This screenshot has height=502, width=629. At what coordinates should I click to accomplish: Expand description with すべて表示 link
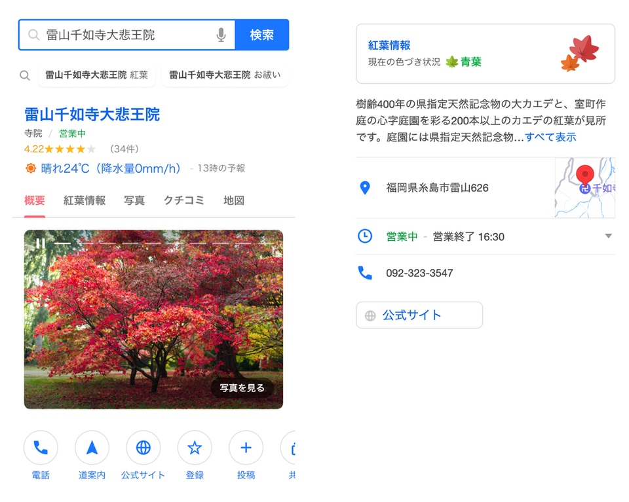click(x=550, y=137)
